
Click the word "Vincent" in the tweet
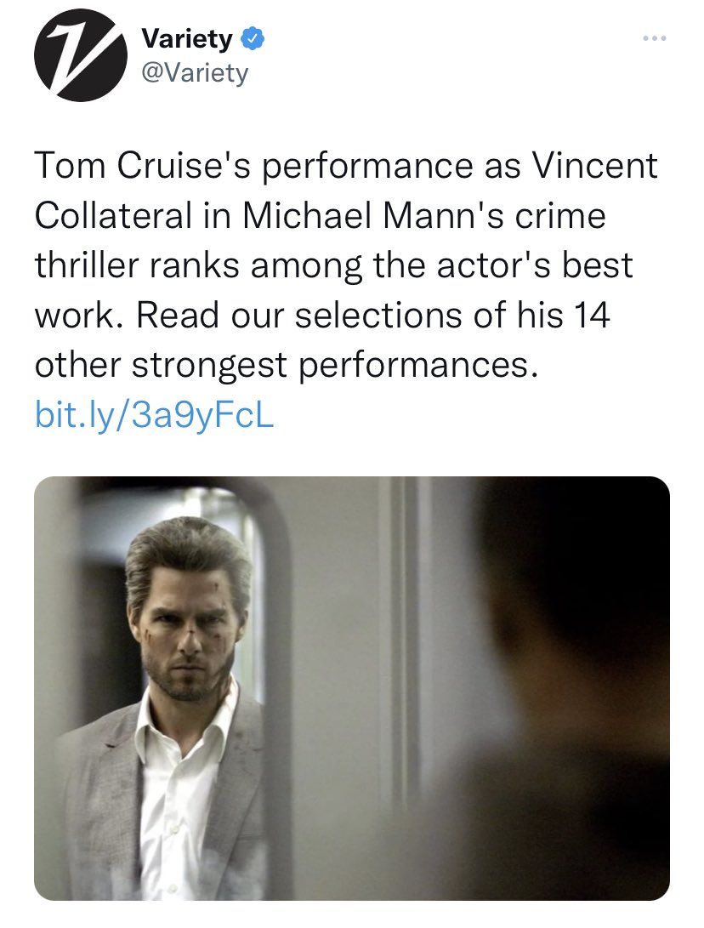(x=593, y=166)
